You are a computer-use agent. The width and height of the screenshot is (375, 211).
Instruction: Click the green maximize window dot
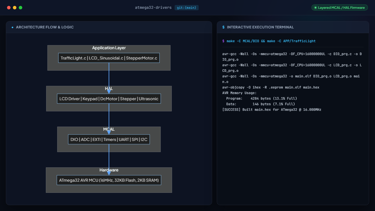21,8
